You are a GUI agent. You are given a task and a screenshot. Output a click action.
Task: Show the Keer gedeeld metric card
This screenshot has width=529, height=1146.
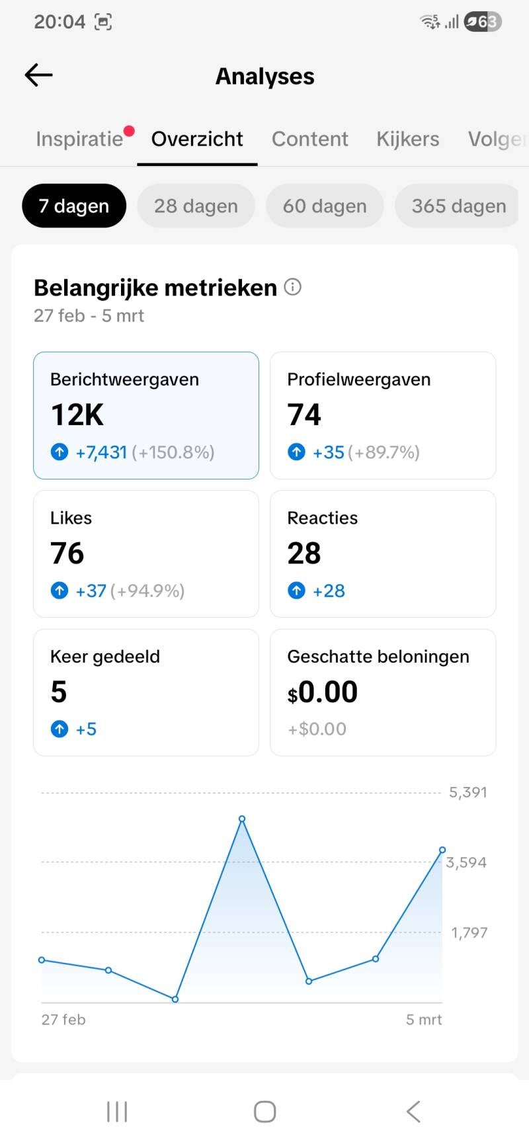[146, 692]
